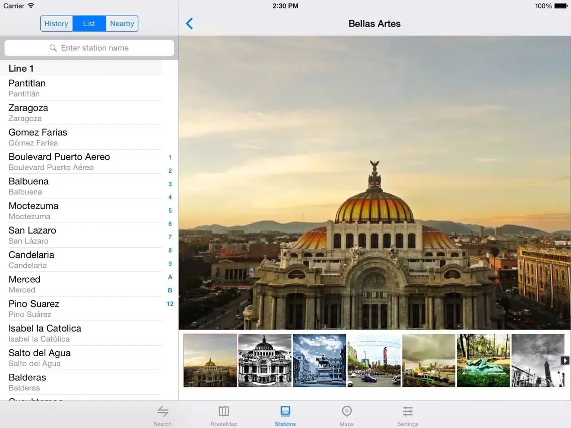571x428 pixels.
Task: Open the Search tab icon
Action: tap(163, 411)
